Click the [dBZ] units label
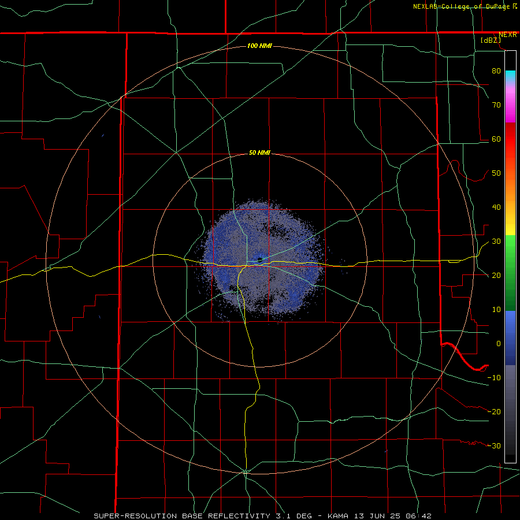The image size is (520, 520). click(x=491, y=40)
